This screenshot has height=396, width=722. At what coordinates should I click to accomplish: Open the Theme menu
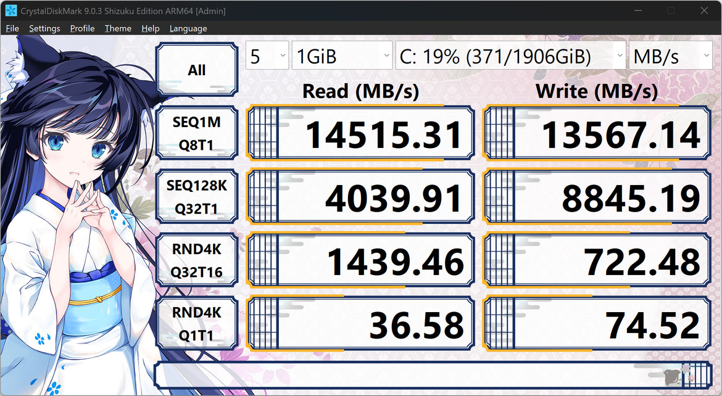(x=118, y=28)
